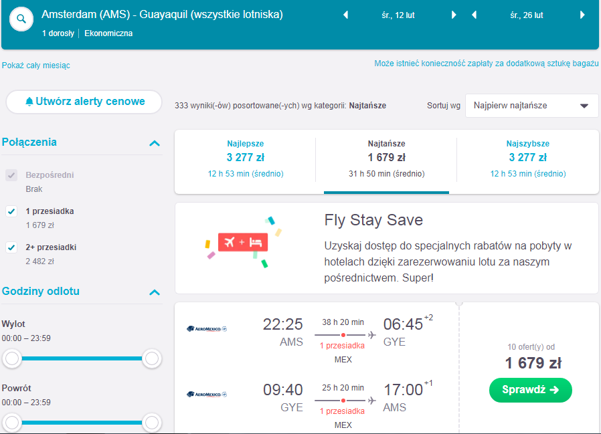This screenshot has width=601, height=434.
Task: Advance return date after śr., 26 lut
Action: tap(582, 15)
